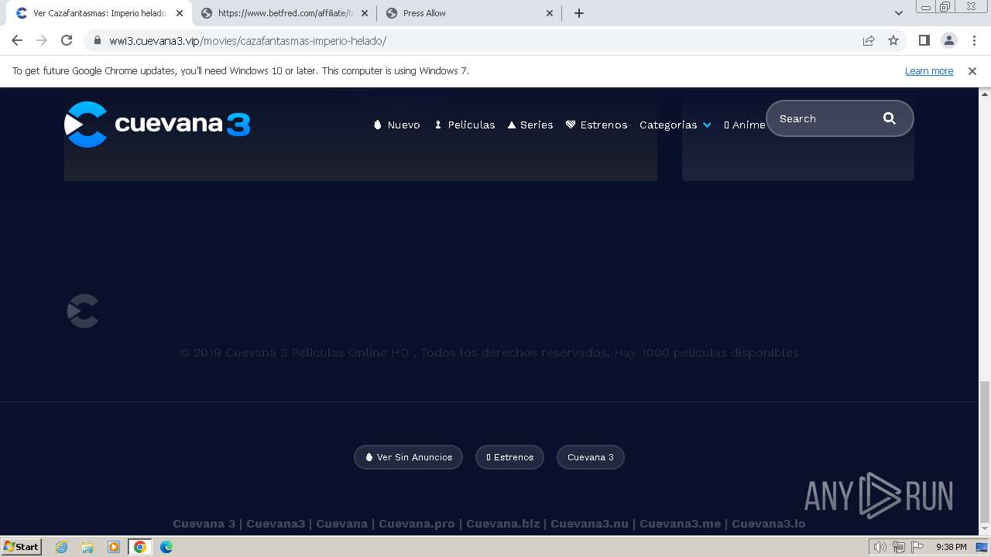Open a new browser tab
Screen dimensions: 991x557
579,13
